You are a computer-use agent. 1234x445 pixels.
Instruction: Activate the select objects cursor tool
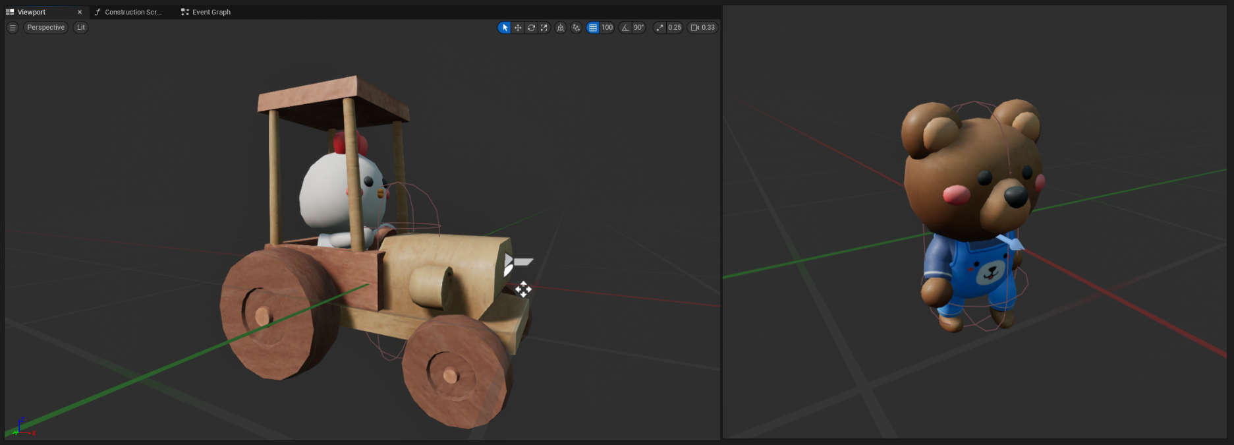(x=505, y=28)
